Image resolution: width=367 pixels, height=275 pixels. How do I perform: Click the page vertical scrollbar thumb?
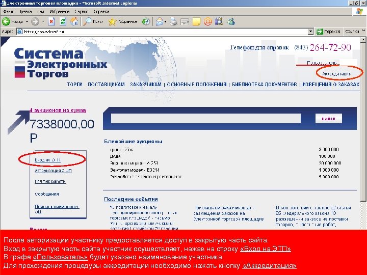coord(363,122)
